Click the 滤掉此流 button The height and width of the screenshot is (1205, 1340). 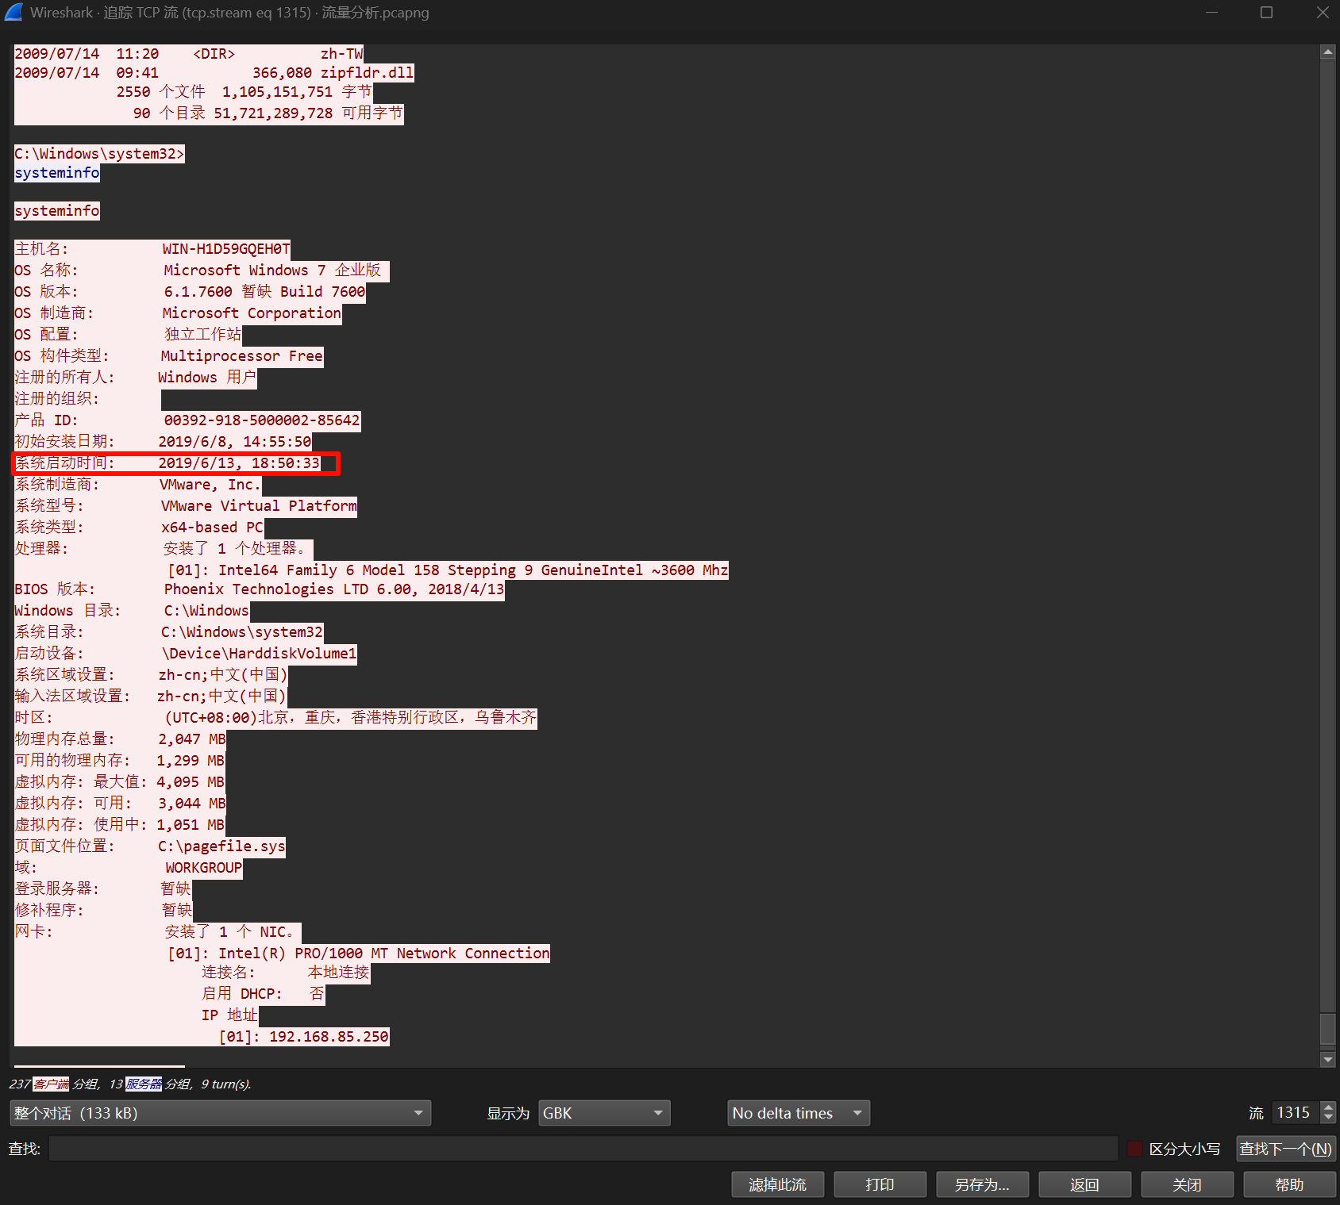click(x=778, y=1184)
